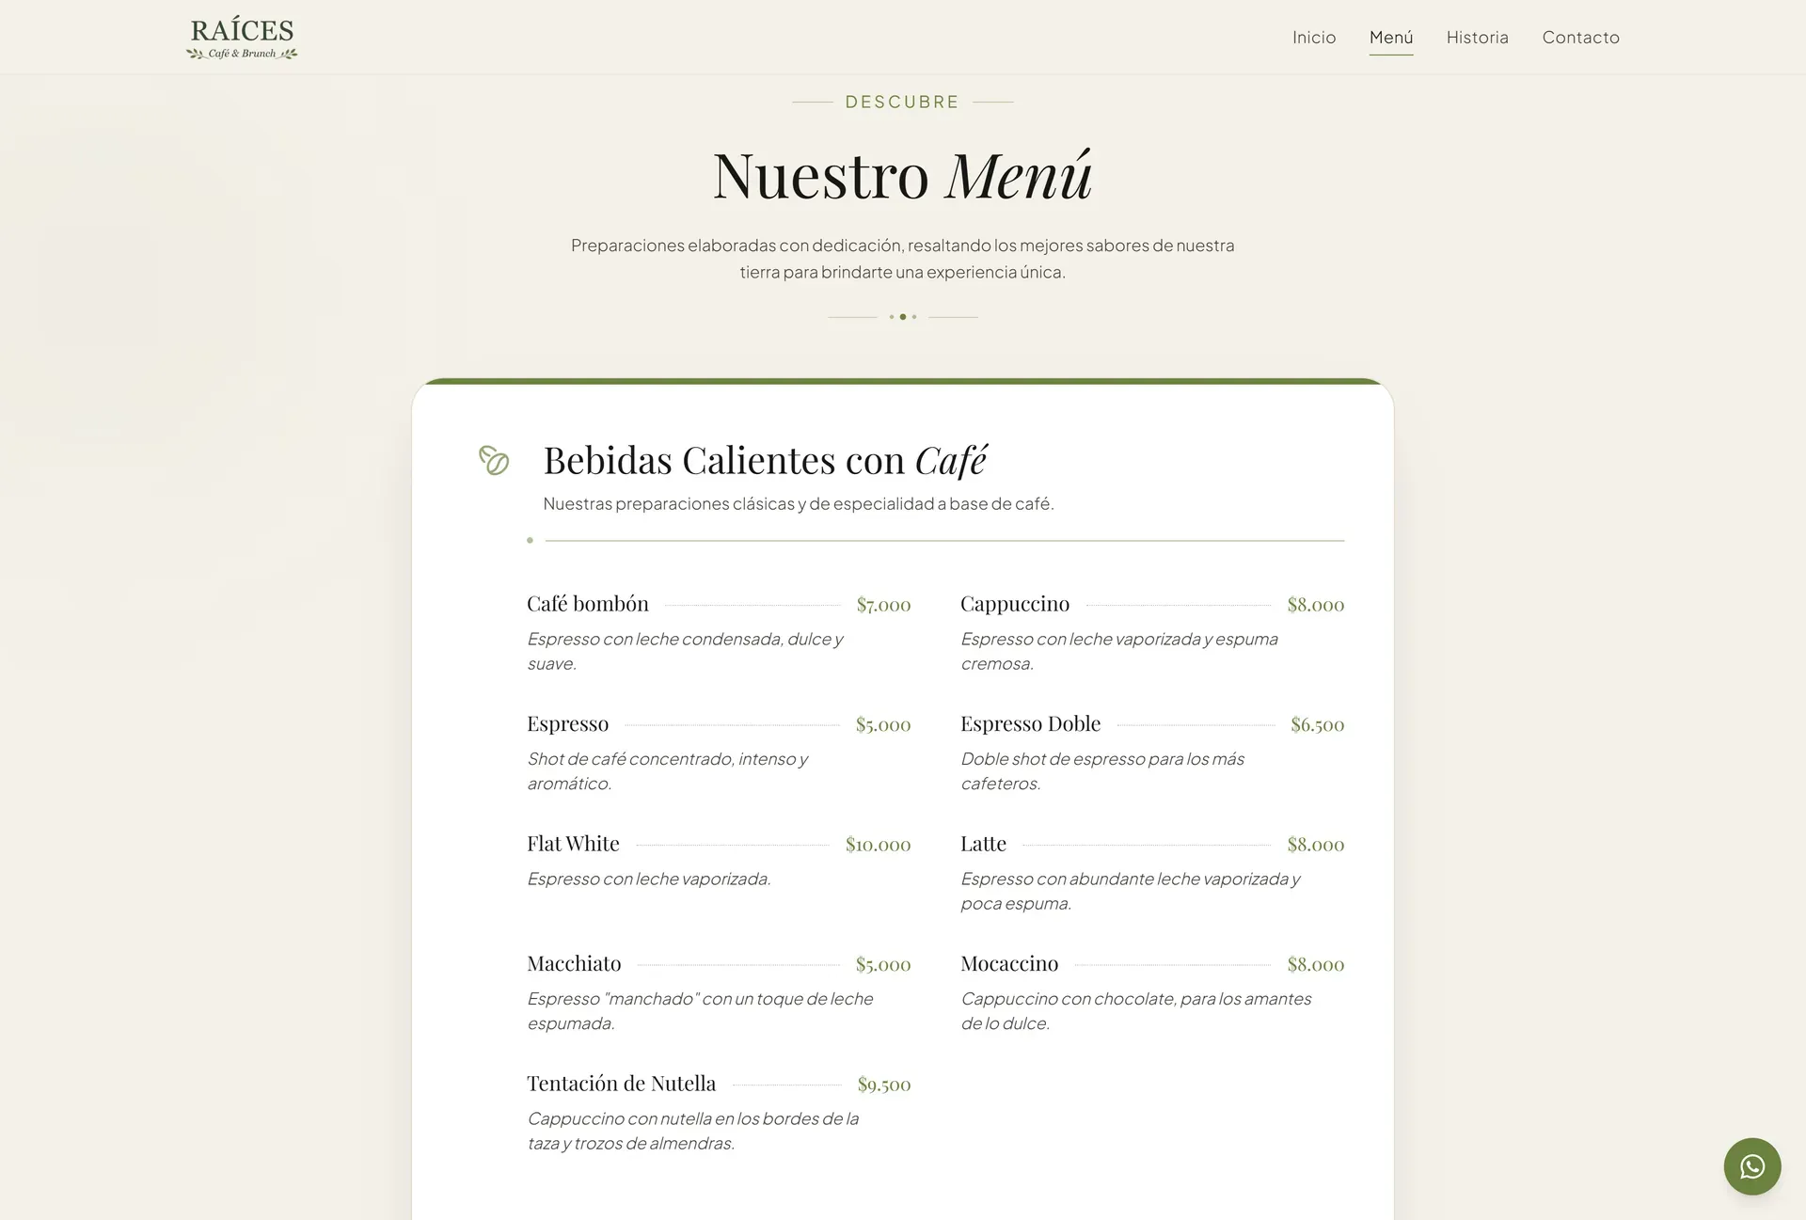Navigate to the Contacto page

(1580, 38)
